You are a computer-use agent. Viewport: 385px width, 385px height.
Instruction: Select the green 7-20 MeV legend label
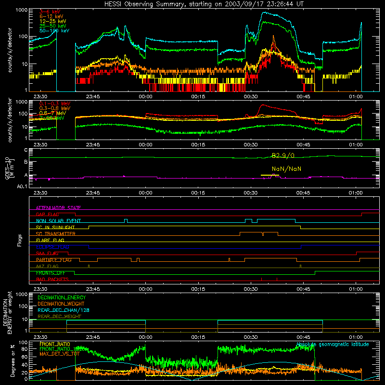52,118
